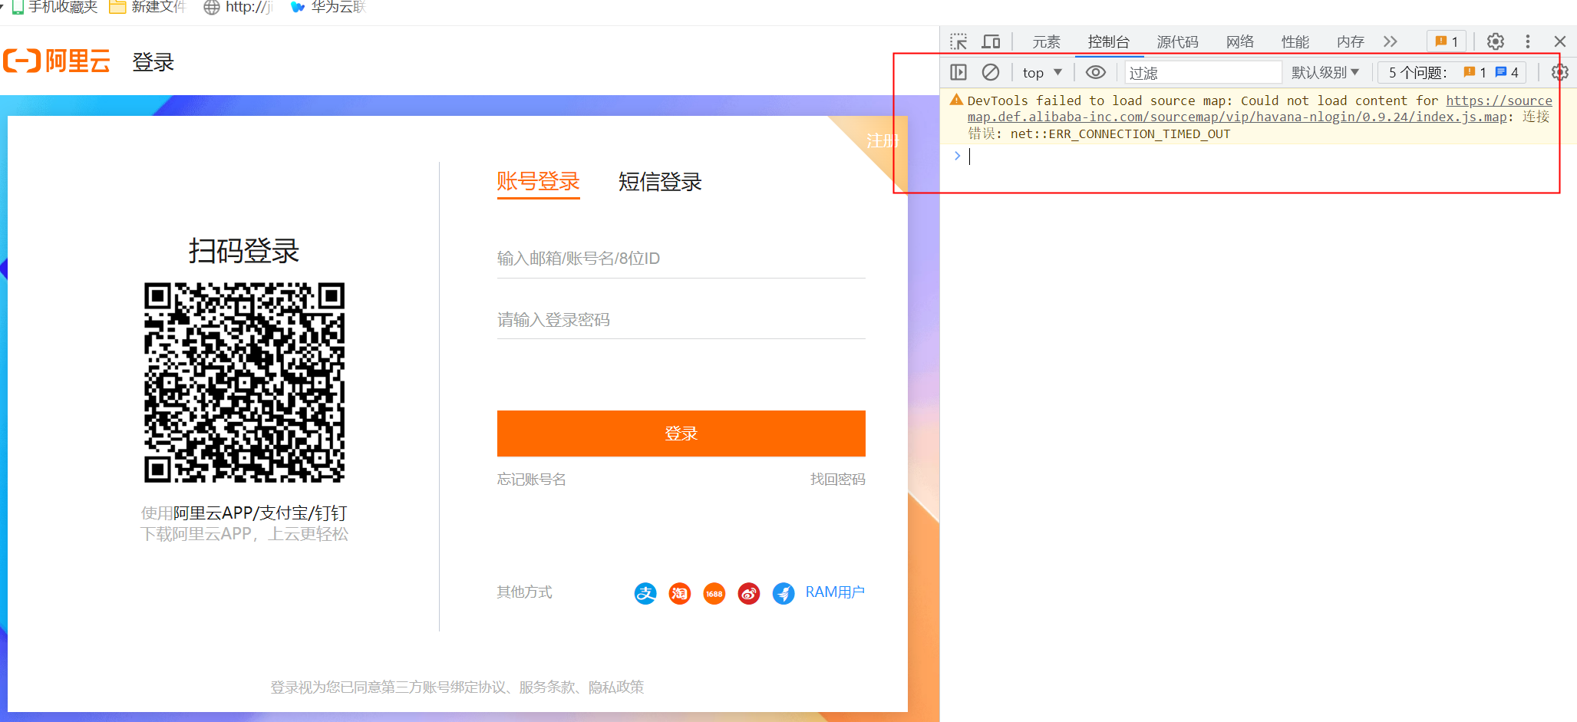
Task: Show the console sidebar panel icon
Action: pos(958,72)
